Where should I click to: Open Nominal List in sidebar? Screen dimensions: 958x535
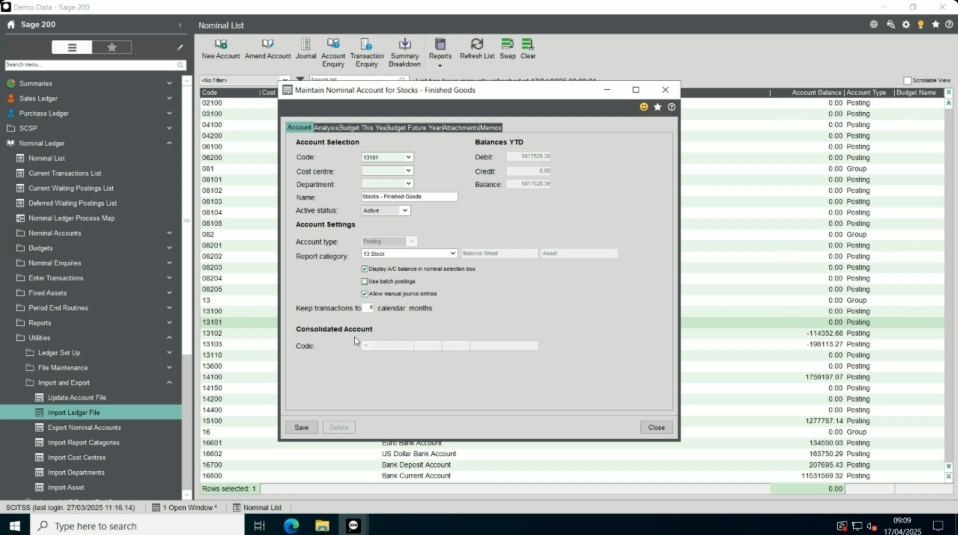(47, 158)
